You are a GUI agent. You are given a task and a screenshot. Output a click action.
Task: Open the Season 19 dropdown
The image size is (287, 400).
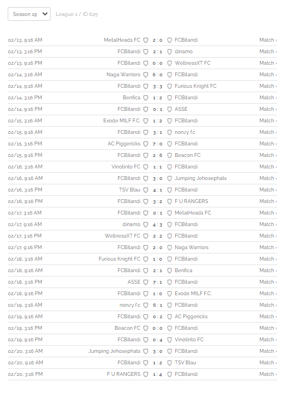click(29, 14)
